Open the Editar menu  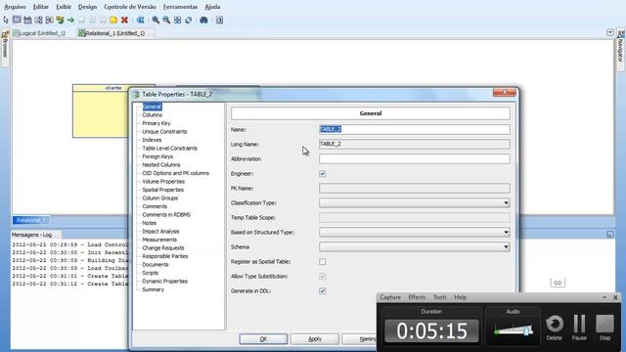point(41,7)
